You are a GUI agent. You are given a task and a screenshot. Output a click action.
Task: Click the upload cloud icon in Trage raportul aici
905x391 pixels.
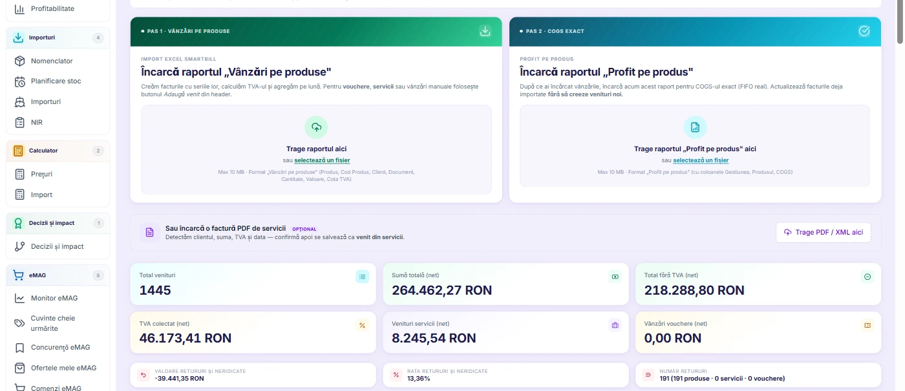click(316, 127)
